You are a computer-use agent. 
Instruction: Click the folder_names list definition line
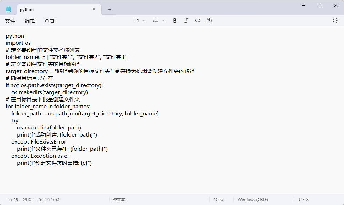[67, 57]
